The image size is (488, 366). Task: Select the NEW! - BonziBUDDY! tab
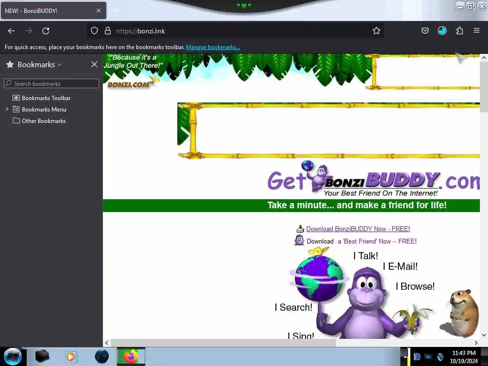[x=53, y=10]
